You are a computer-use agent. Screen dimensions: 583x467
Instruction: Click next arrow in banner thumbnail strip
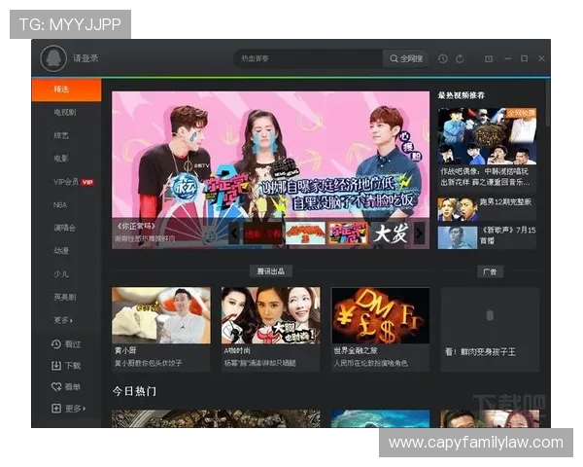[420, 233]
